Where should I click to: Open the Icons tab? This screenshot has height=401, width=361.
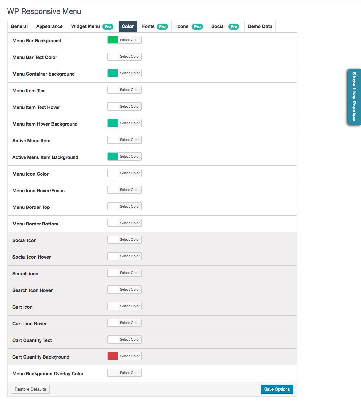189,26
